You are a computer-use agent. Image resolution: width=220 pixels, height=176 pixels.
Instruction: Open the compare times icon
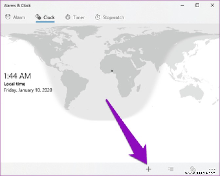[193, 169]
